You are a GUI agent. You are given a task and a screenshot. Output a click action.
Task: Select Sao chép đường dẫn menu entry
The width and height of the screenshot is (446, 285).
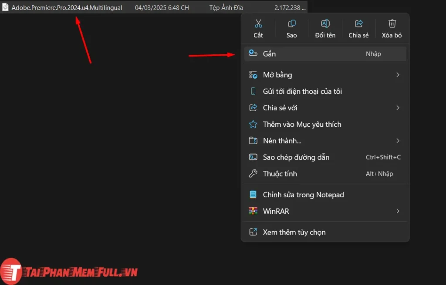(296, 157)
